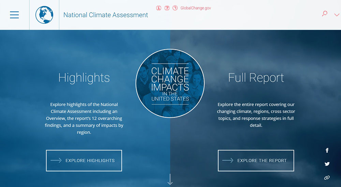
Task: Click the globe logo icon
Action: tap(44, 15)
